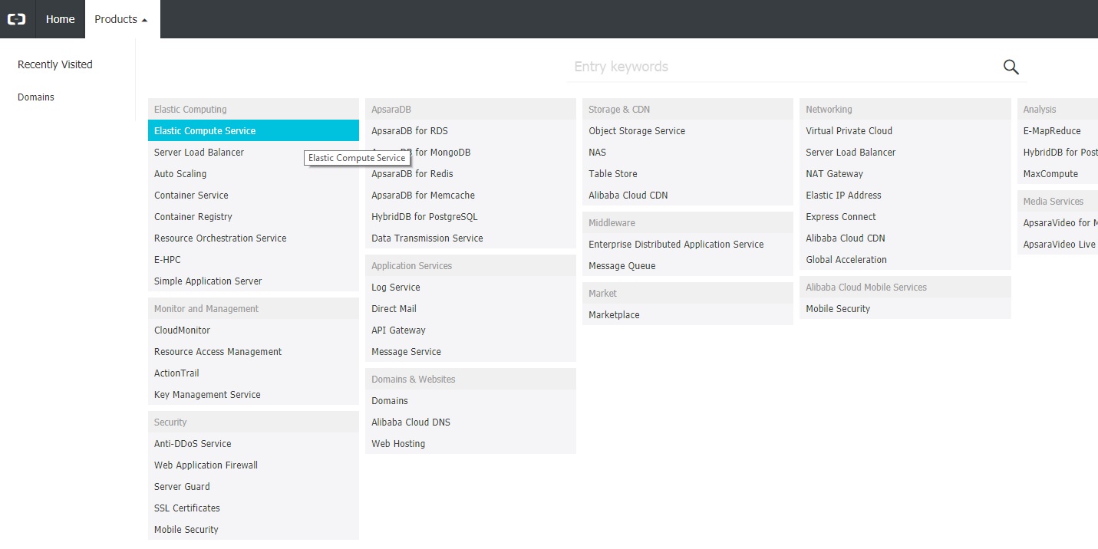Viewport: 1098px width, 549px height.
Task: Open Key Management Service
Action: [253, 394]
